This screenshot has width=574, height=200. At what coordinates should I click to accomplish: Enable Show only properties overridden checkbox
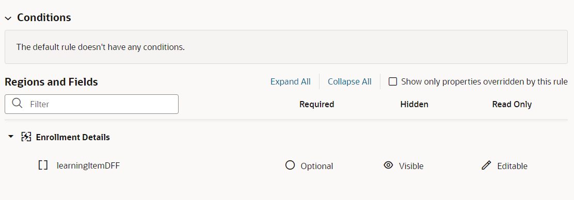click(393, 81)
